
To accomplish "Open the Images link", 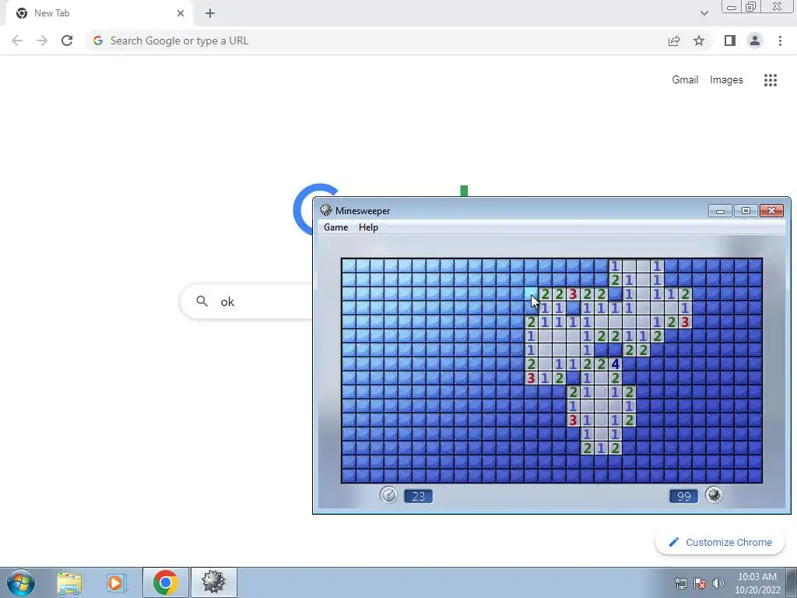I will [x=726, y=80].
